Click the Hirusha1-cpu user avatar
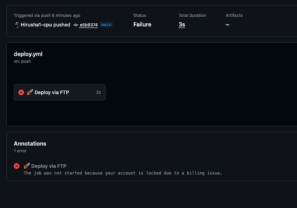The height and width of the screenshot is (208, 297). point(17,25)
